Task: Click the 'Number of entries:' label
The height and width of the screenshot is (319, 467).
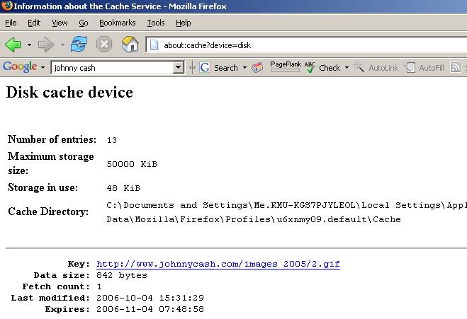Action: (52, 139)
